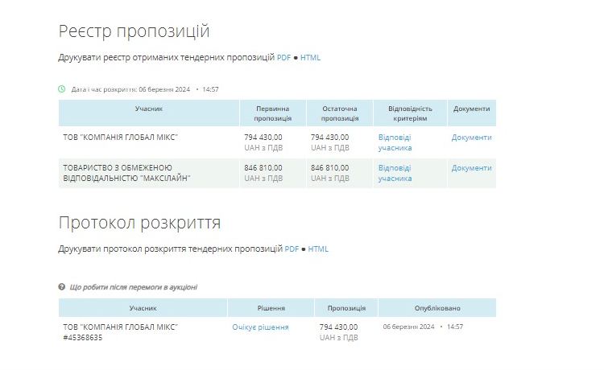Screen dimensions: 604x370
Task: Open PDF version of the proposals register
Action: 283,58
